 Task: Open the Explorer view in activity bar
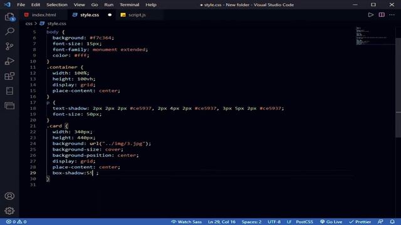9,17
